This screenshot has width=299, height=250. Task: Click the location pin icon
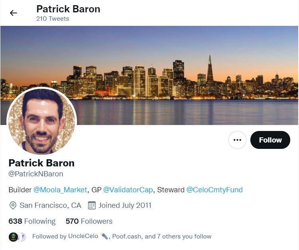click(x=13, y=206)
